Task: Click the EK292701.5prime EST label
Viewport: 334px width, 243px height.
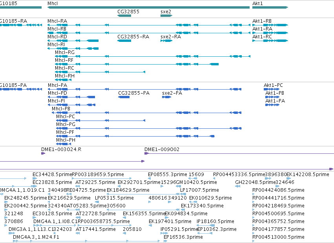Action: (139, 182)
